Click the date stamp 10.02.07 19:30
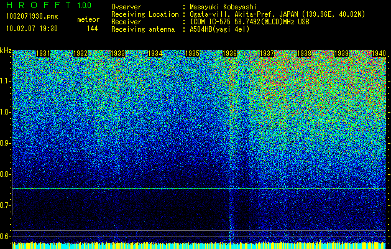 (32, 29)
